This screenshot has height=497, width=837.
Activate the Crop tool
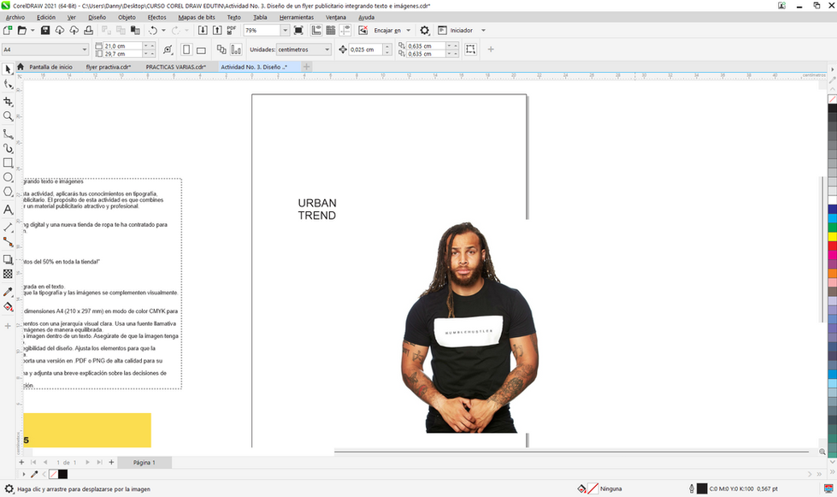pyautogui.click(x=8, y=101)
